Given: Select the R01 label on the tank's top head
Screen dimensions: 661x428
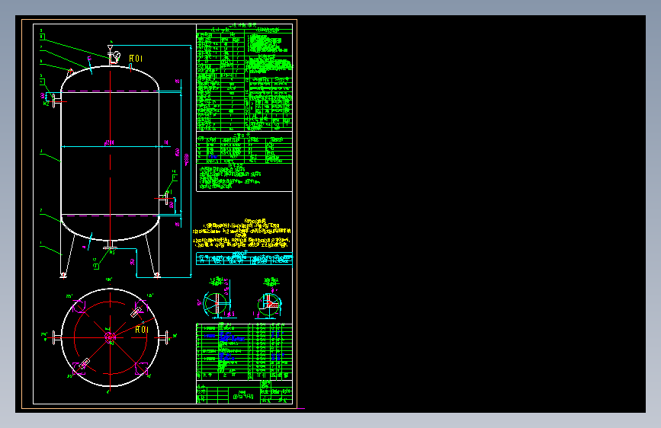Looking at the screenshot, I should tap(136, 59).
